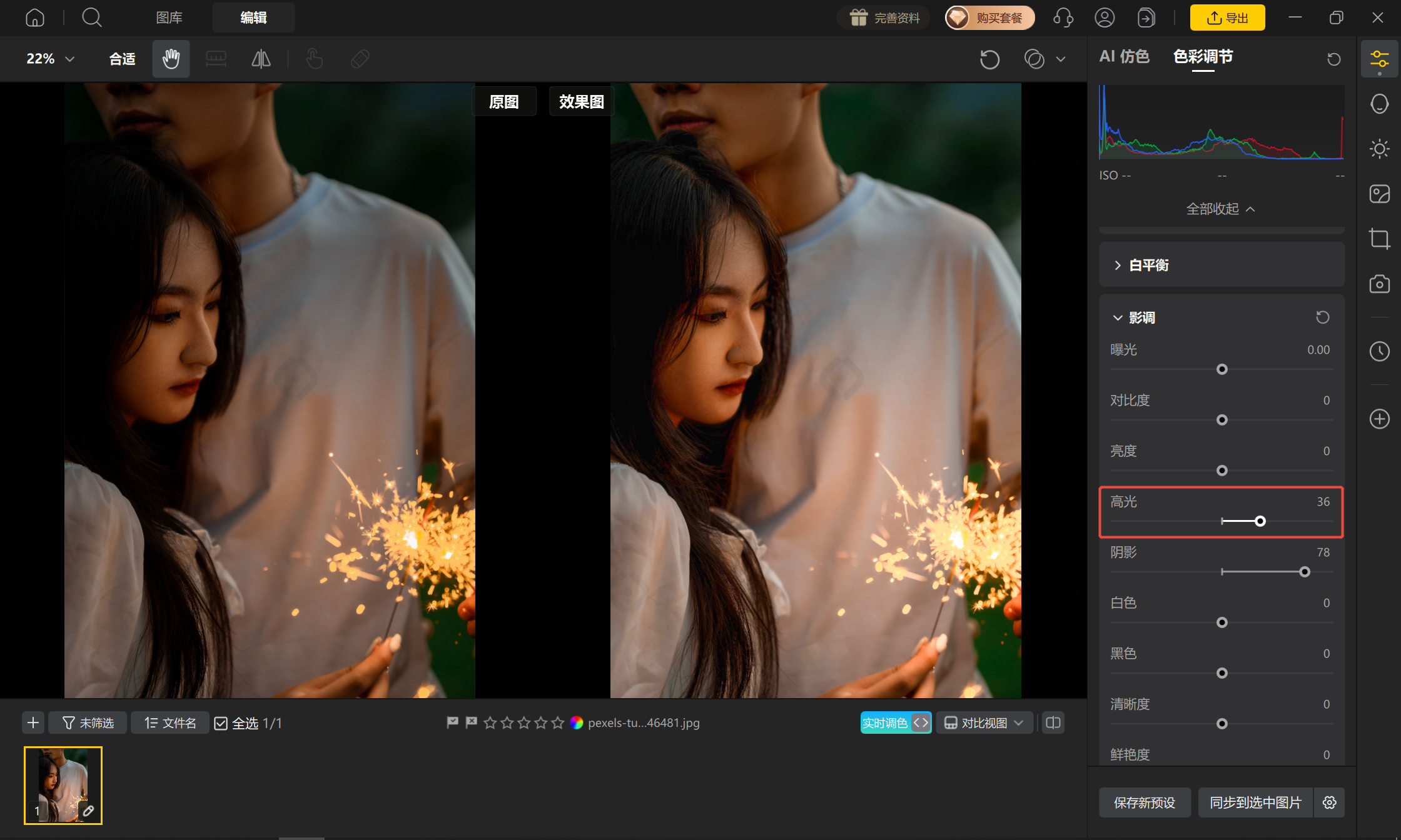1401x840 pixels.
Task: Open the portrait retouch sidebar icon
Action: (x=1379, y=104)
